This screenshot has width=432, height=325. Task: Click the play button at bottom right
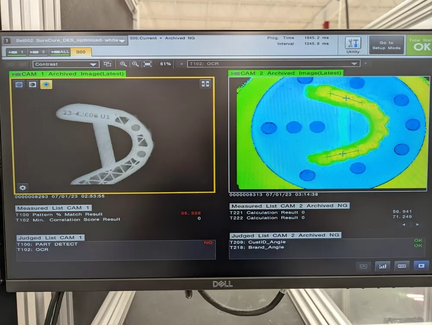tap(421, 266)
